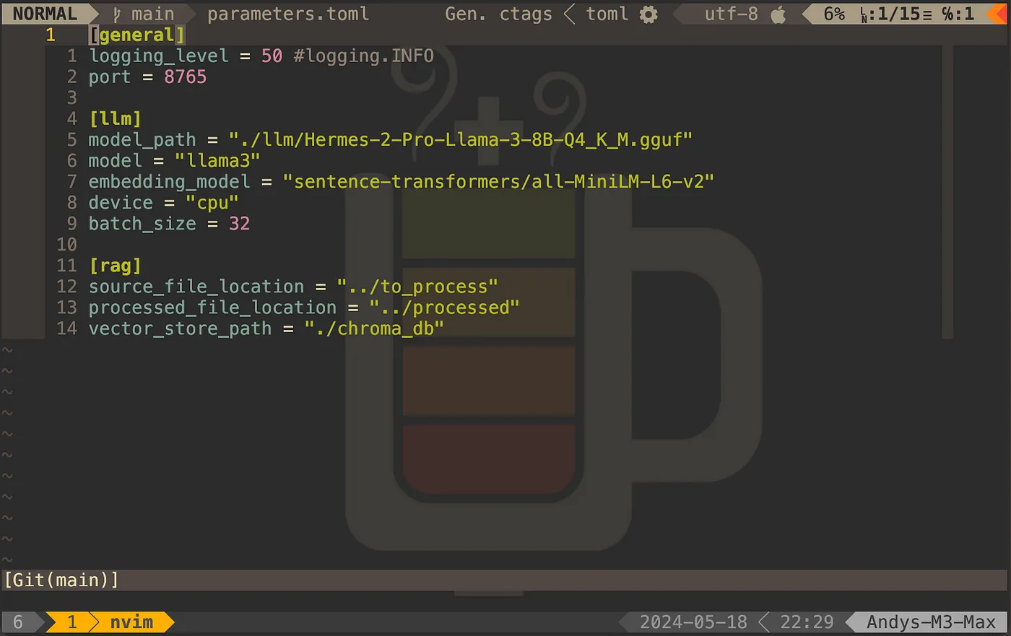Place cursor on the [llm] section header
Viewport: 1011px width, 636px height.
point(115,118)
